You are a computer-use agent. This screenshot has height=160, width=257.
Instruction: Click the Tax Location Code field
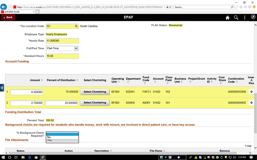[x=62, y=26]
